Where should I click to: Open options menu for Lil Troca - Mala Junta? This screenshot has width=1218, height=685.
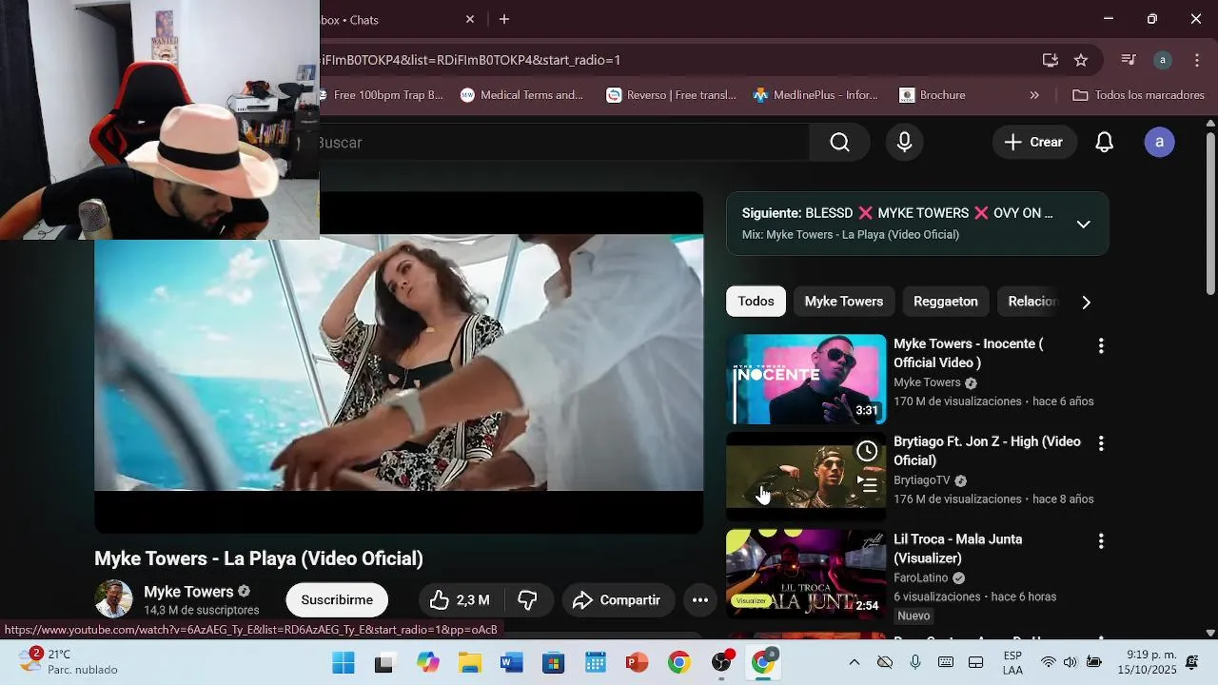[1101, 541]
